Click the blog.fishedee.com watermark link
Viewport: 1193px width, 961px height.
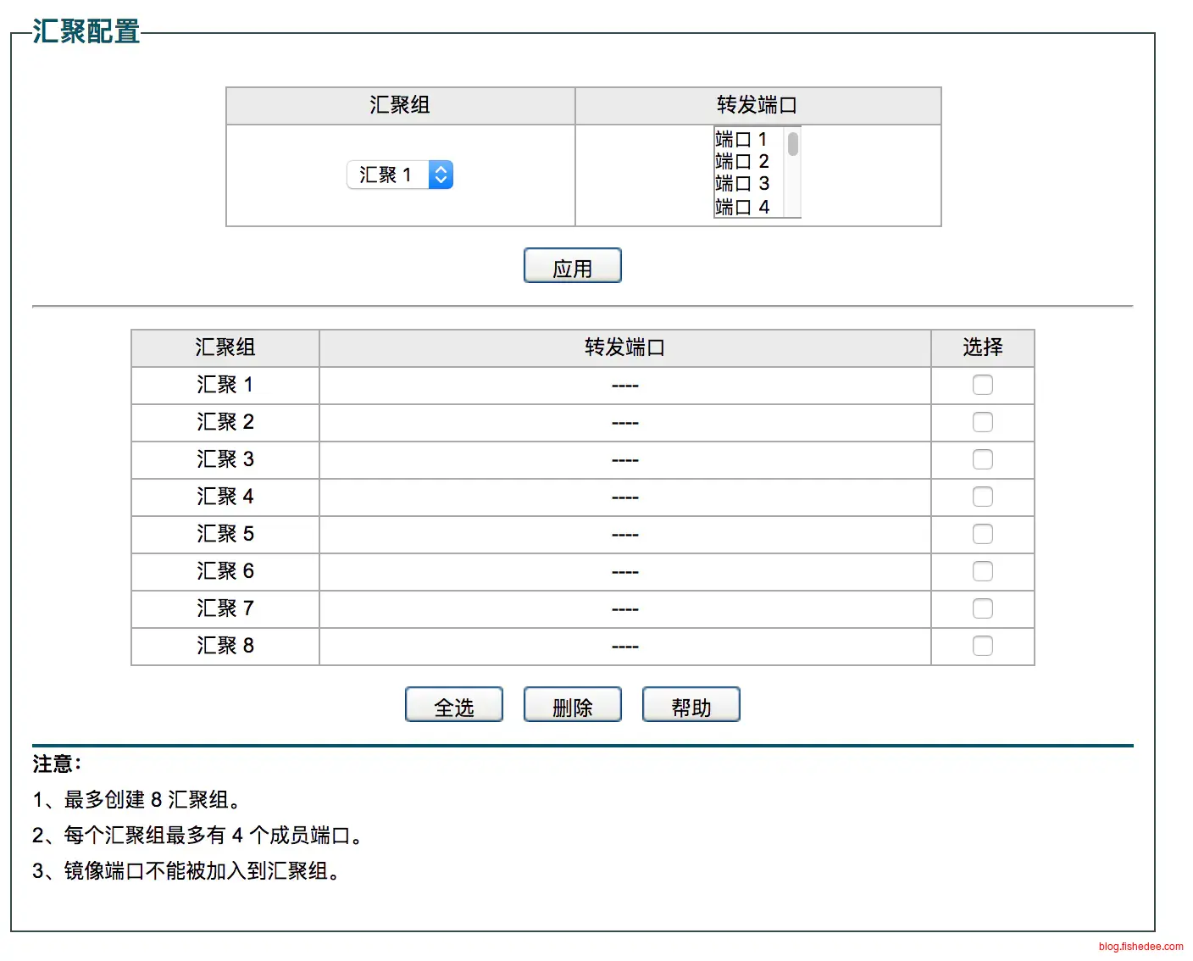pos(1140,947)
